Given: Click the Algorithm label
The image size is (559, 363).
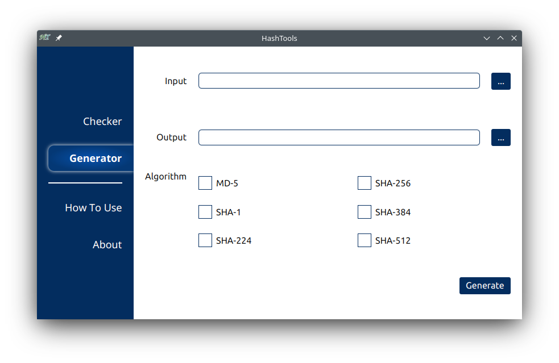Looking at the screenshot, I should click(166, 177).
